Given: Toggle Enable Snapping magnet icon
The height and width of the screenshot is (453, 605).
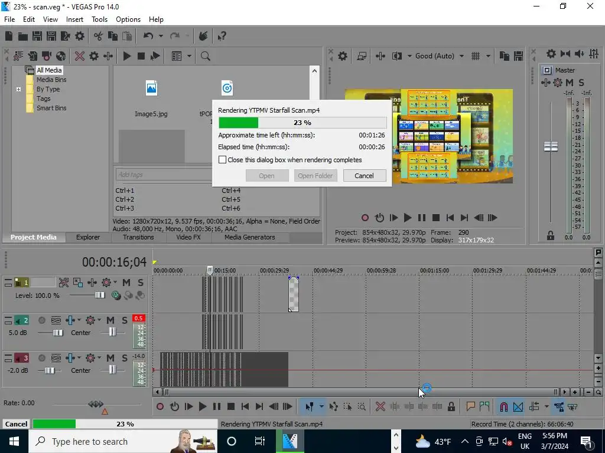Looking at the screenshot, I should pyautogui.click(x=503, y=406).
